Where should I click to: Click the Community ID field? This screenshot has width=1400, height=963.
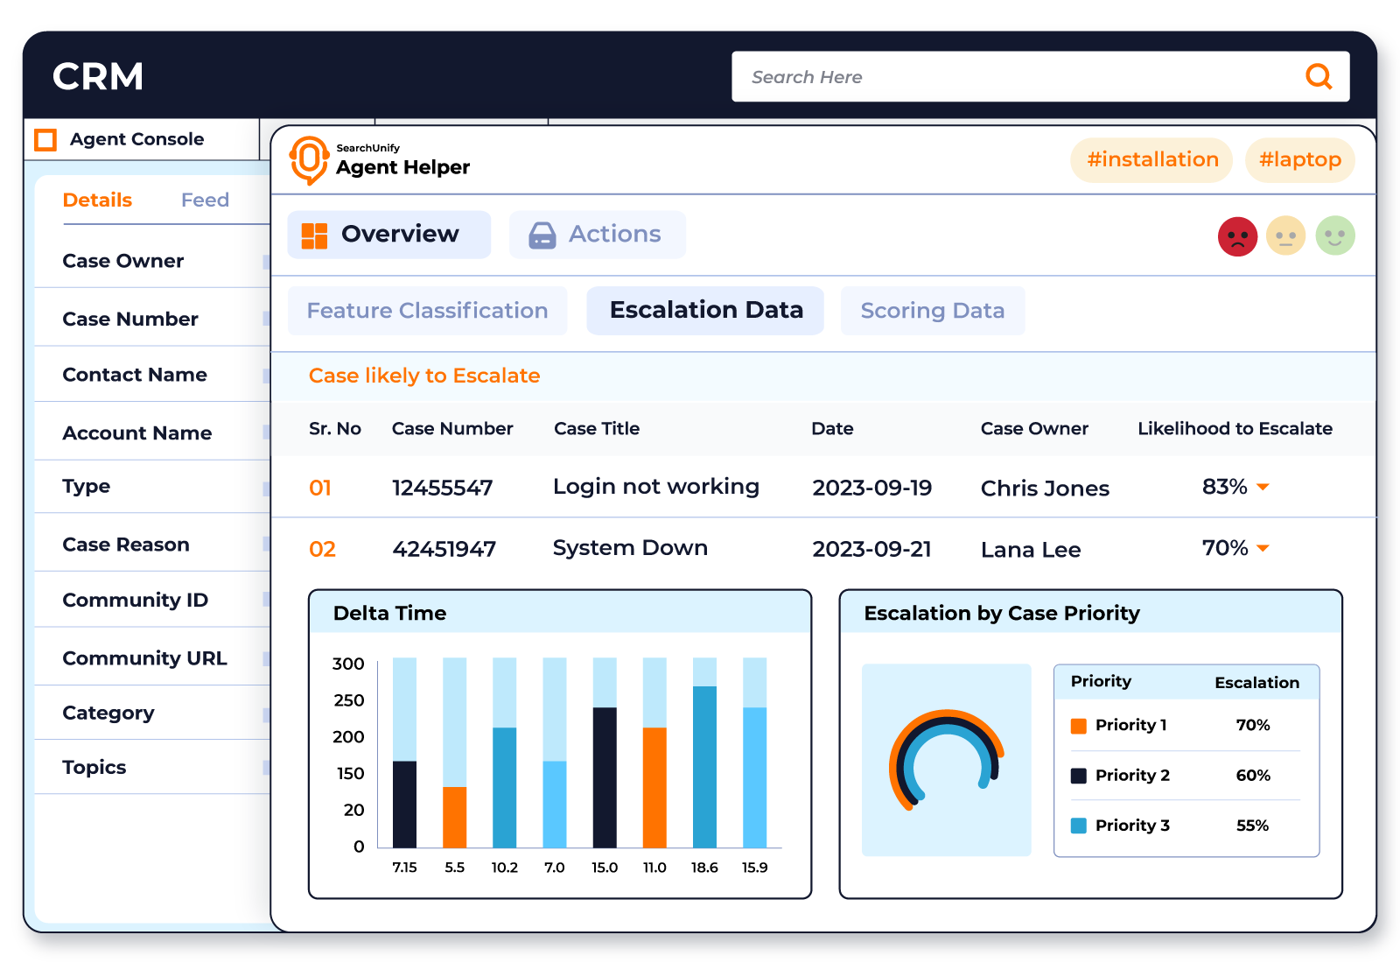tap(152, 601)
